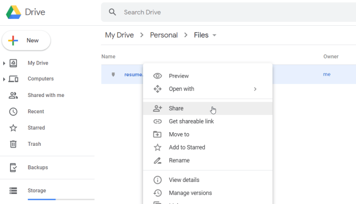The image size is (356, 204).
Task: Click the Trash bin icon
Action: (13, 144)
